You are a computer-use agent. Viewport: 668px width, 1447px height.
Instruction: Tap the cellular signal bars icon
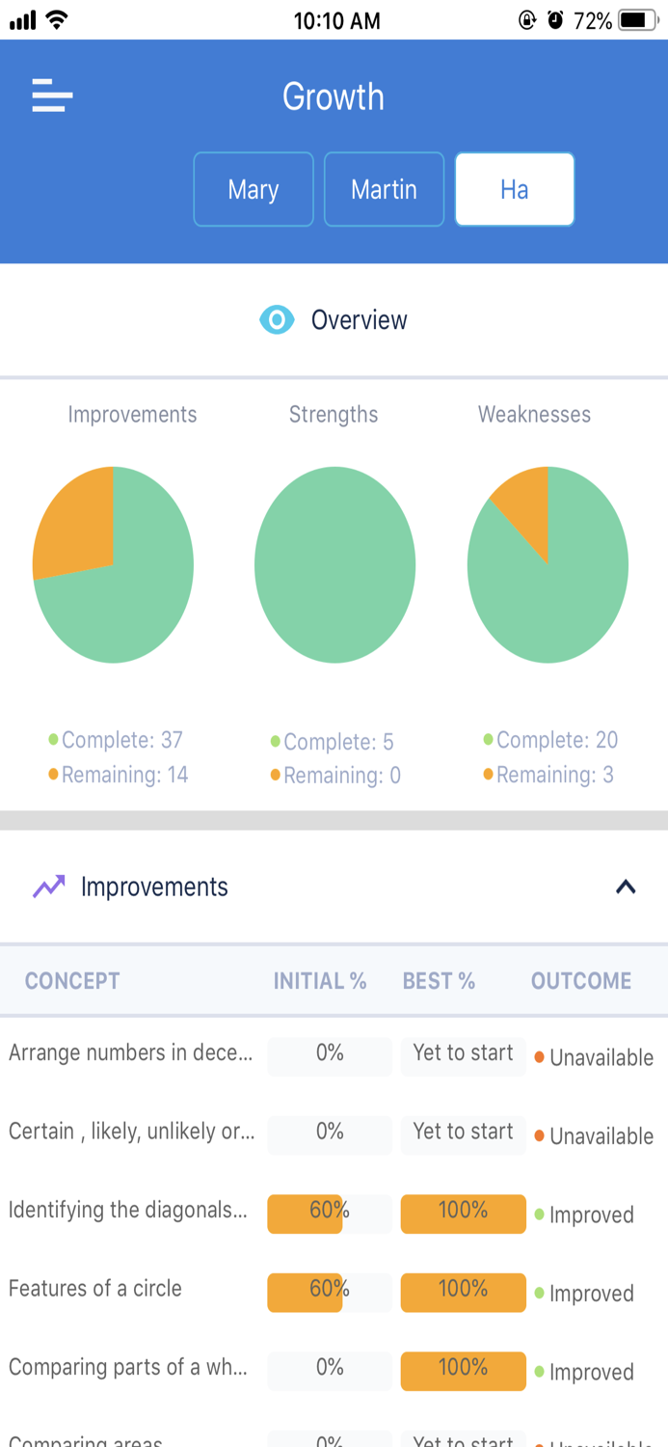point(22,20)
